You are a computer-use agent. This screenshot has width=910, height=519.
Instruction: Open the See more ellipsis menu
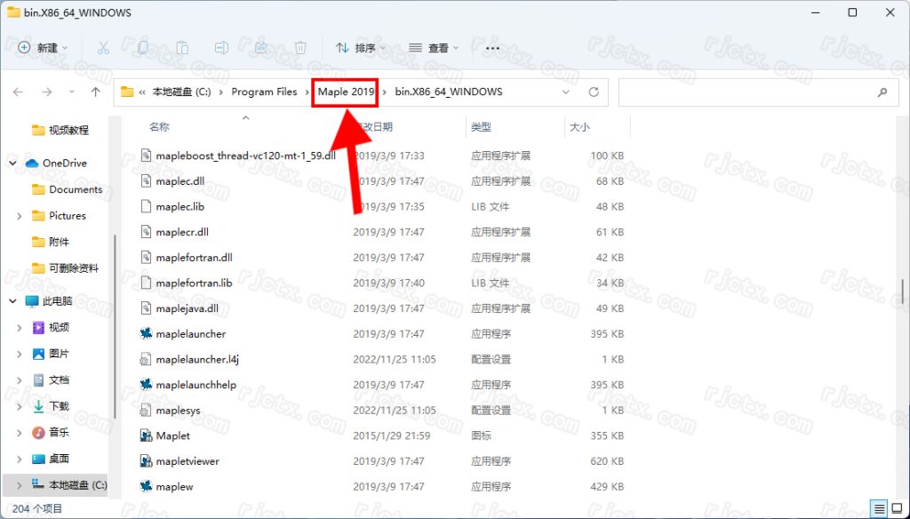click(x=492, y=48)
